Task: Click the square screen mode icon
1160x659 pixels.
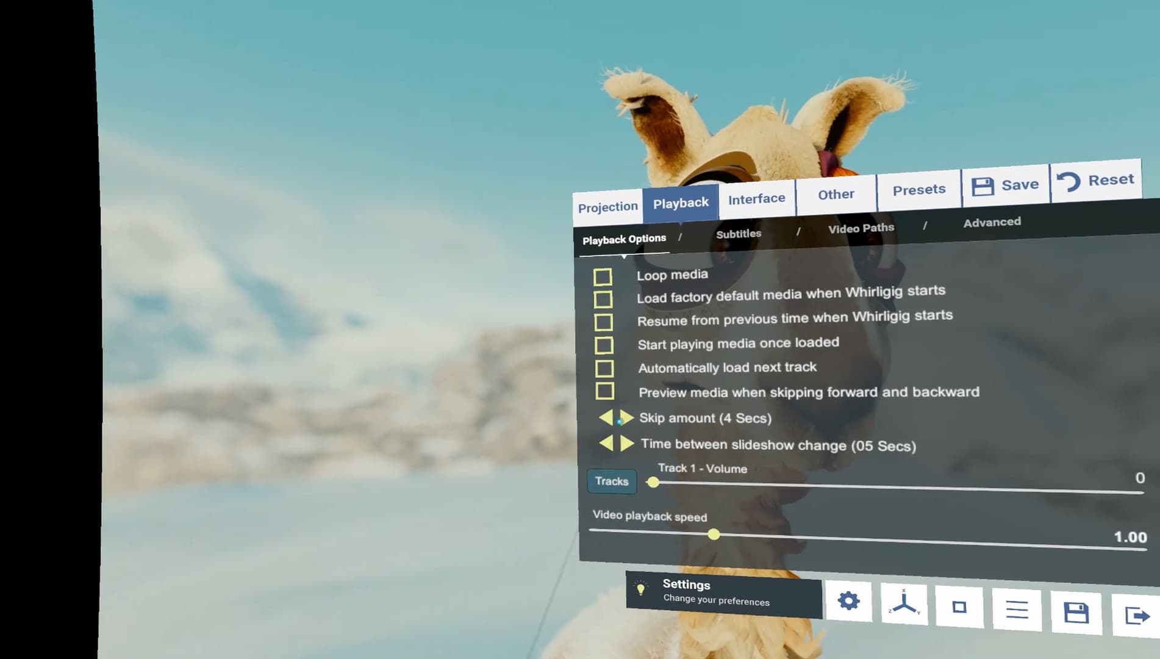Action: coord(959,607)
